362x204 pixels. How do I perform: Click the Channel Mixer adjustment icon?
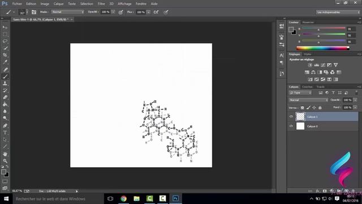(333, 73)
